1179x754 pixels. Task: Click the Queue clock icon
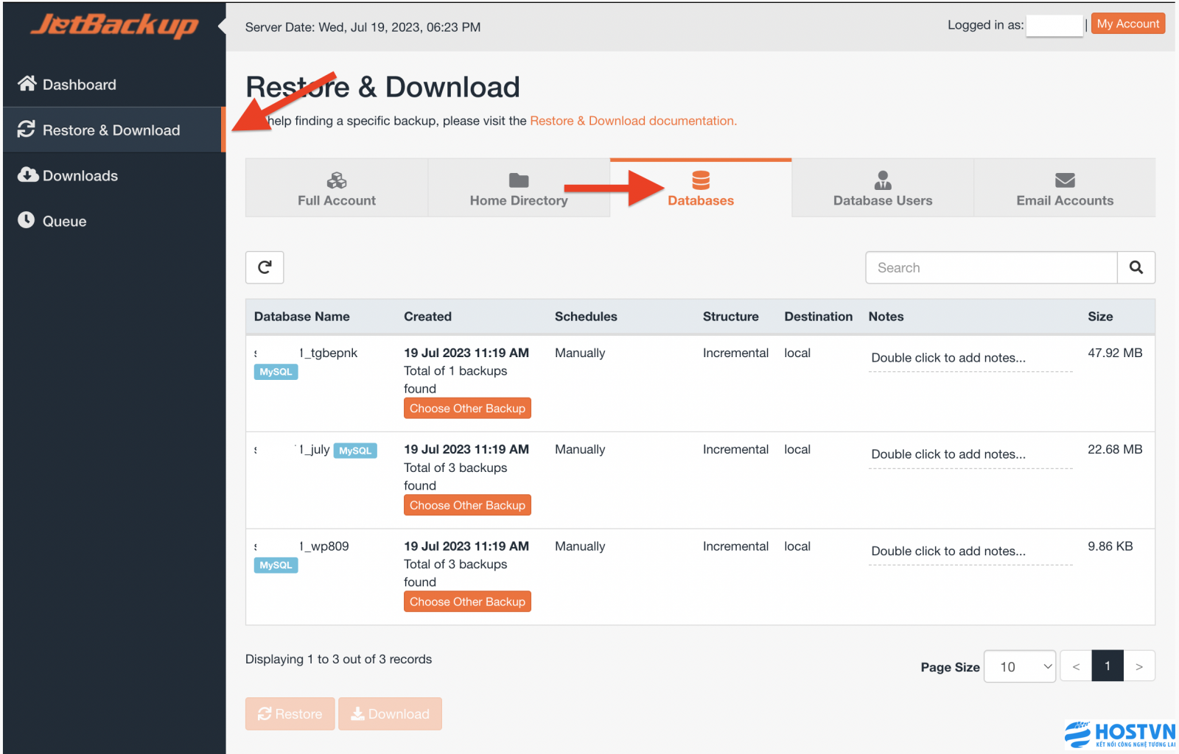pyautogui.click(x=27, y=220)
